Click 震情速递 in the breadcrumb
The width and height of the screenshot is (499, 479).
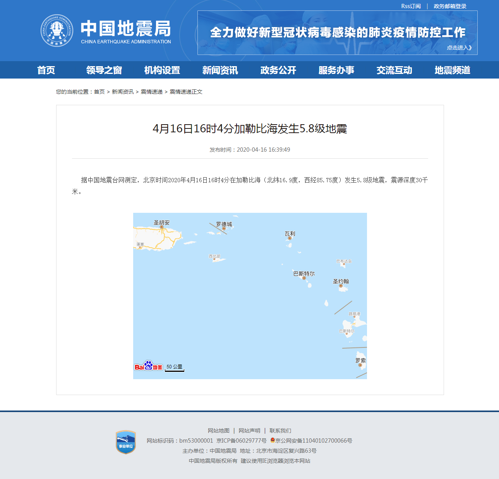151,92
